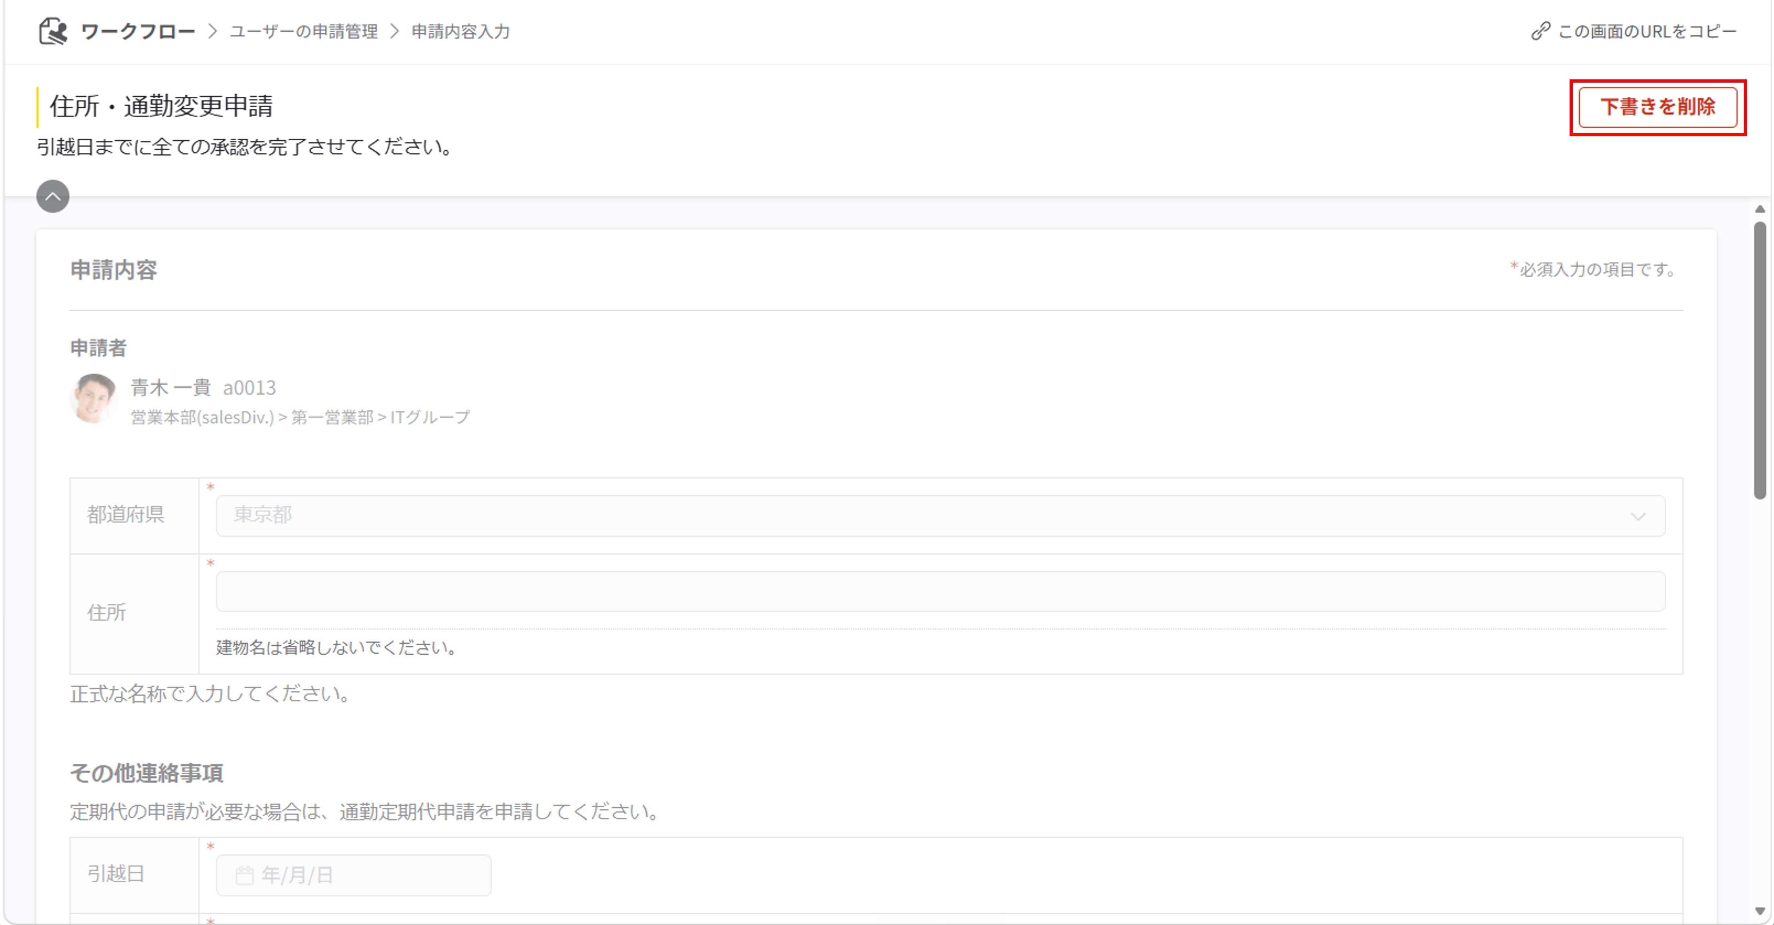Delete the draft with 下書きを削除
The image size is (1774, 925).
[x=1657, y=107]
